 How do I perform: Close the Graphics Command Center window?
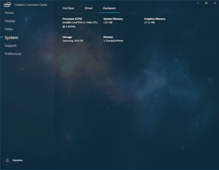[x=215, y=3]
